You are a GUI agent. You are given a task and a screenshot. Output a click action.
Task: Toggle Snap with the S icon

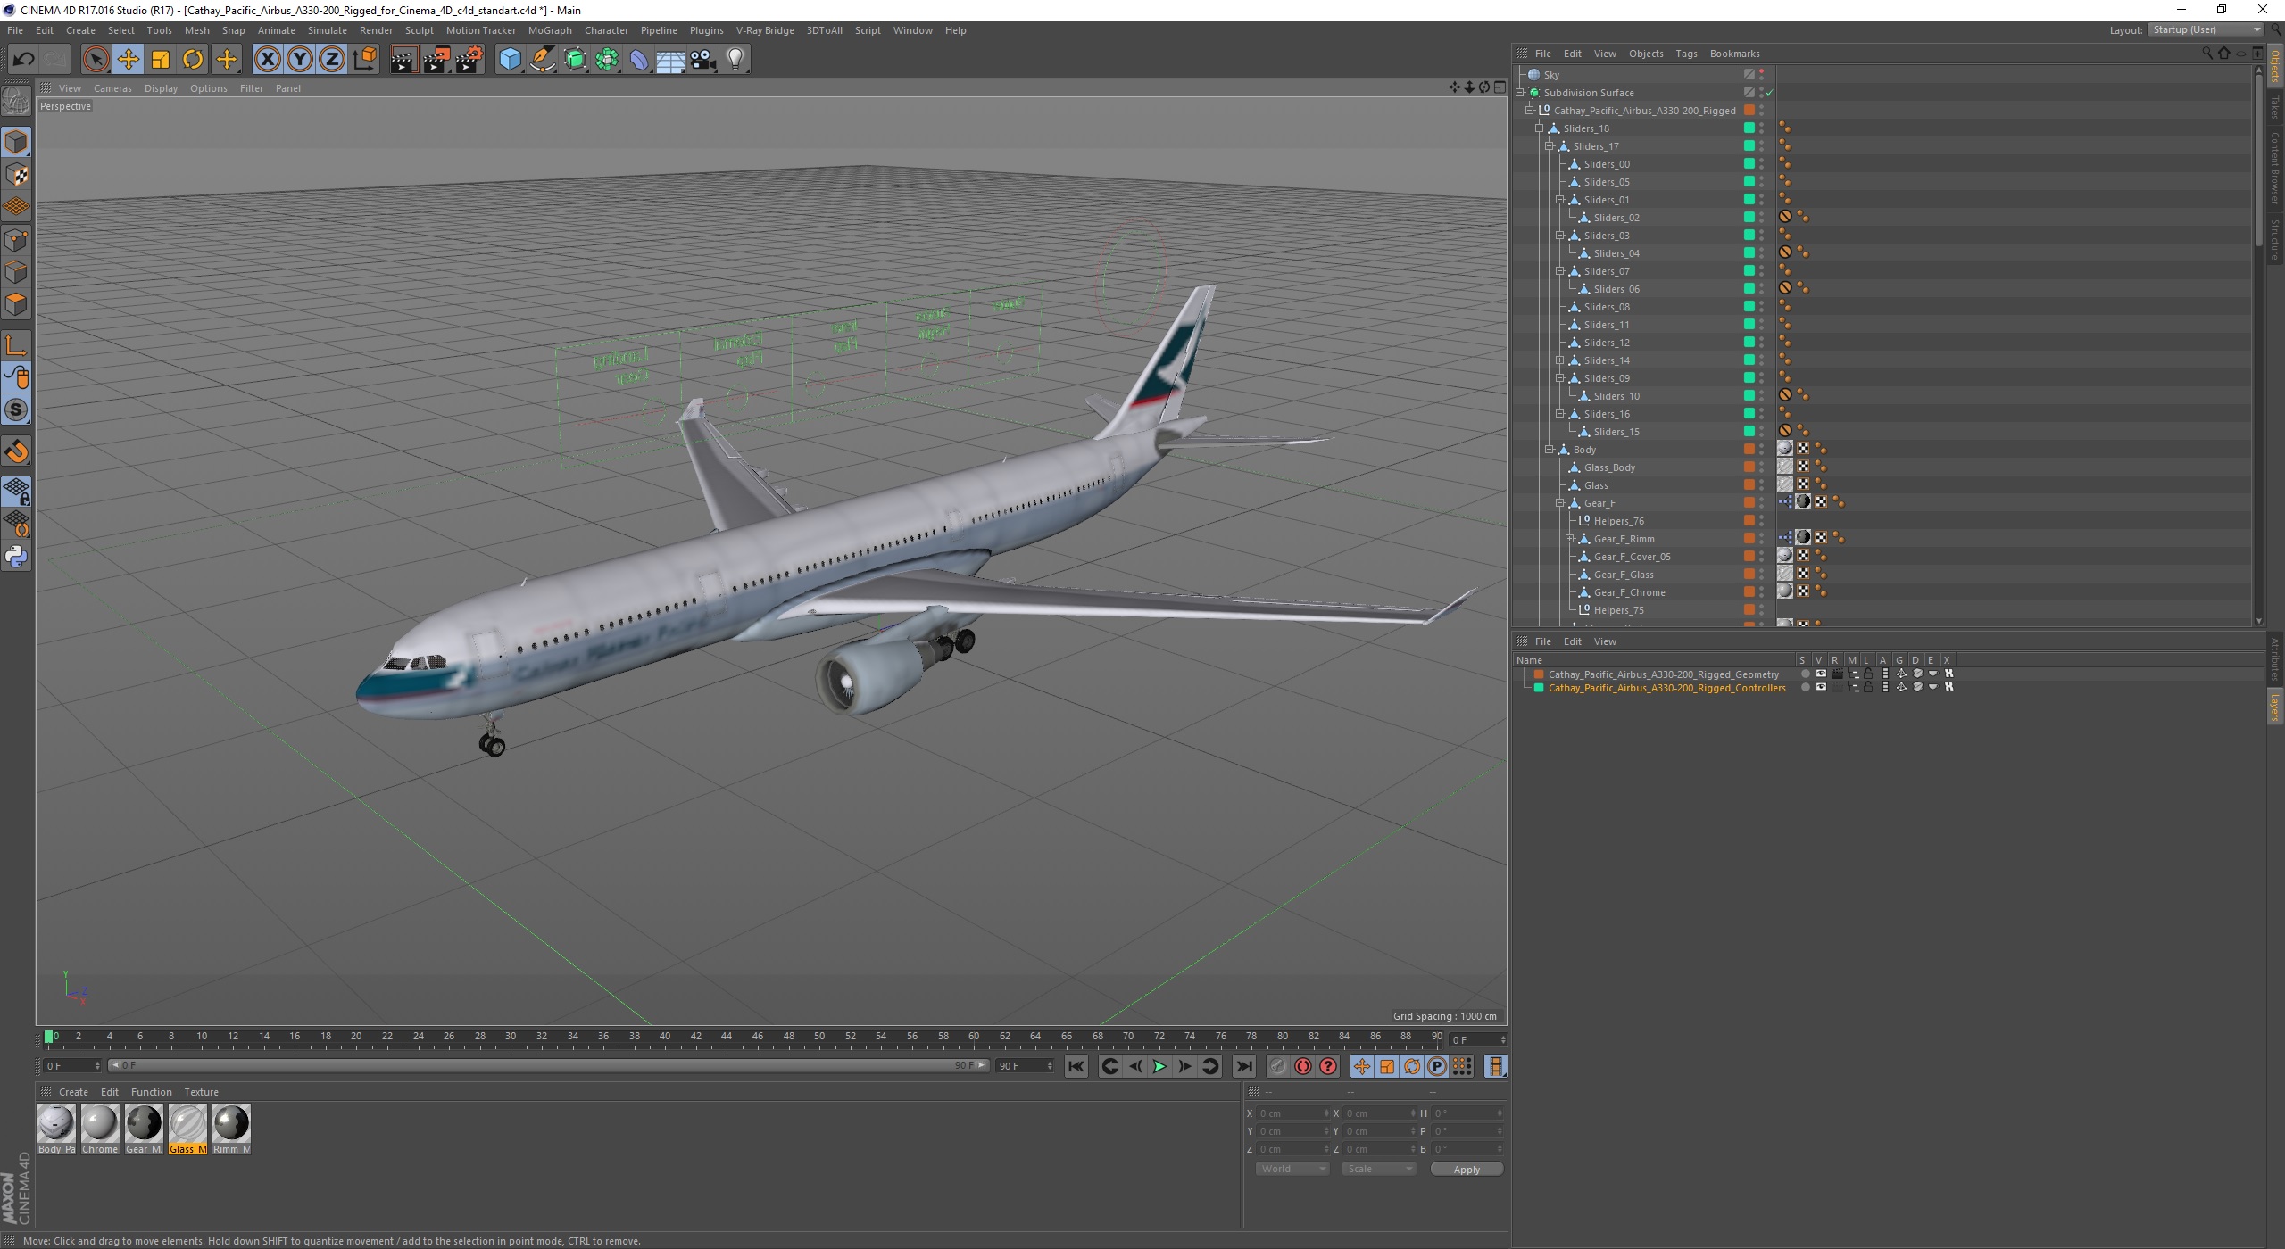(x=16, y=410)
